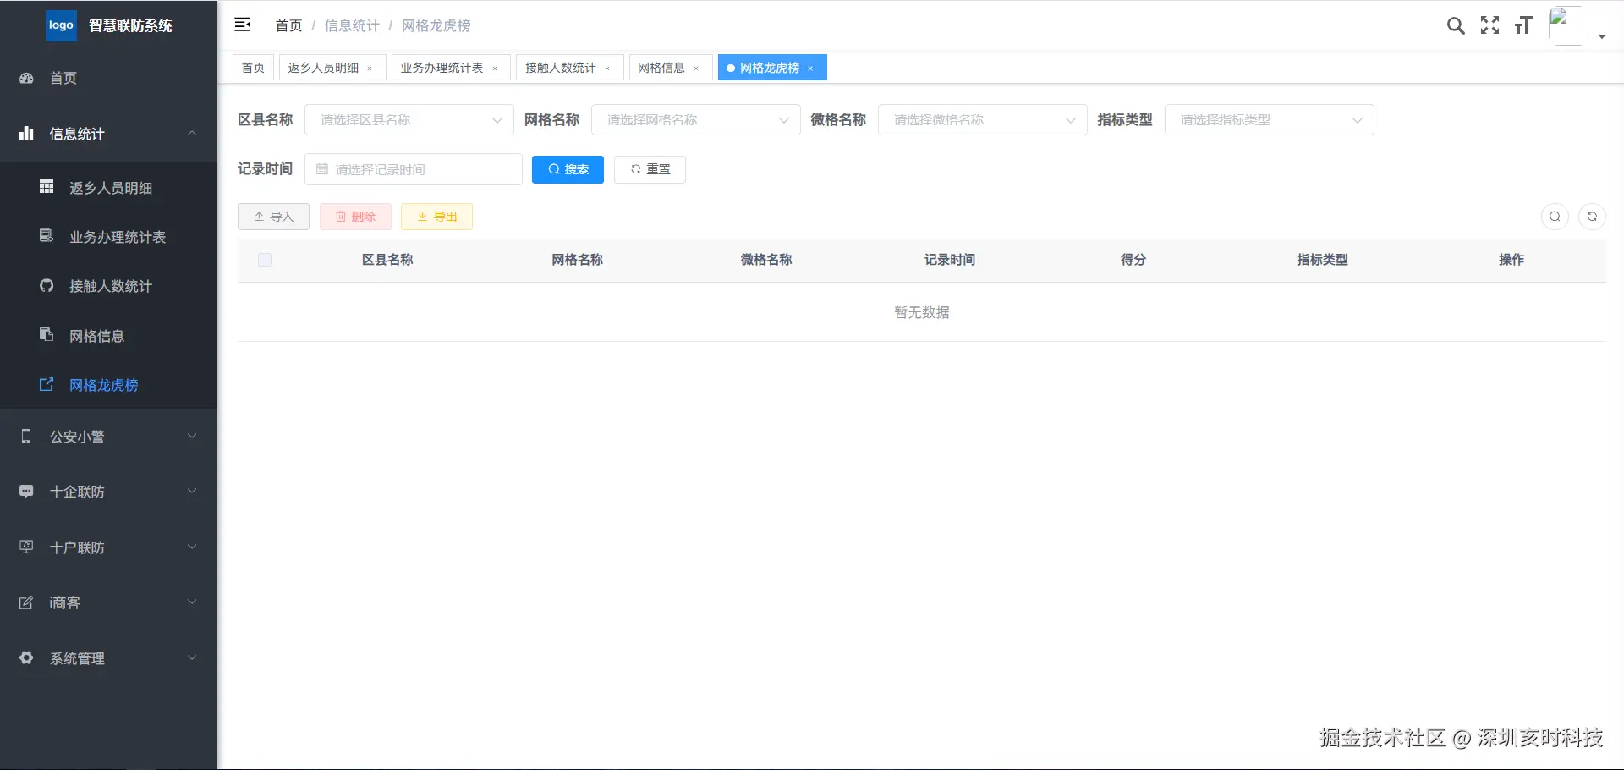Image resolution: width=1624 pixels, height=770 pixels.
Task: Click the 信息统计 breadcrumb text
Action: point(352,25)
